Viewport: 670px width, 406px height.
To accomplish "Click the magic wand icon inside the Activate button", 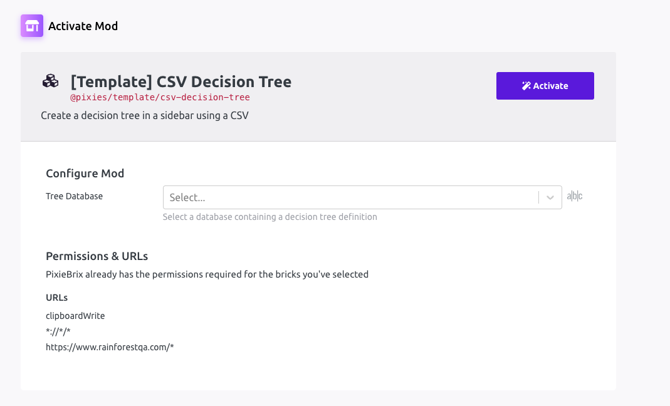I will [525, 85].
